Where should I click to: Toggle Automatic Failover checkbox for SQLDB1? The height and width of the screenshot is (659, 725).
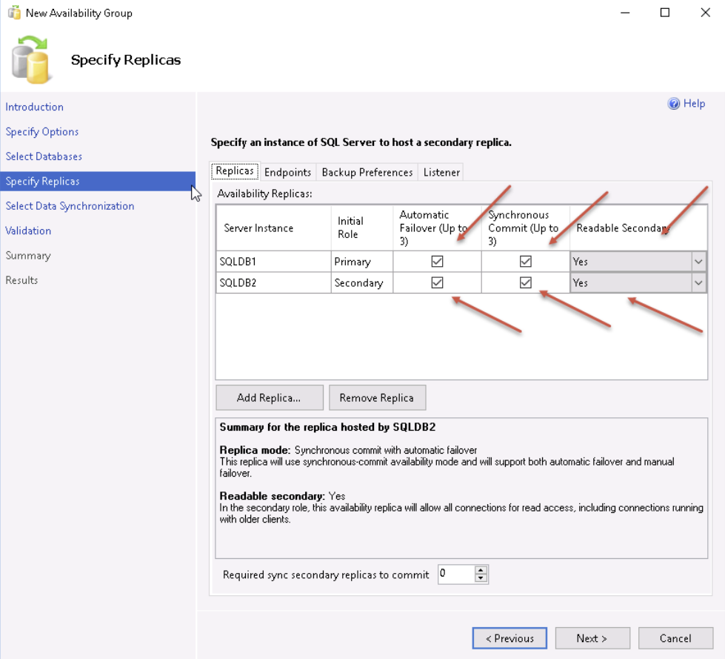pos(437,262)
